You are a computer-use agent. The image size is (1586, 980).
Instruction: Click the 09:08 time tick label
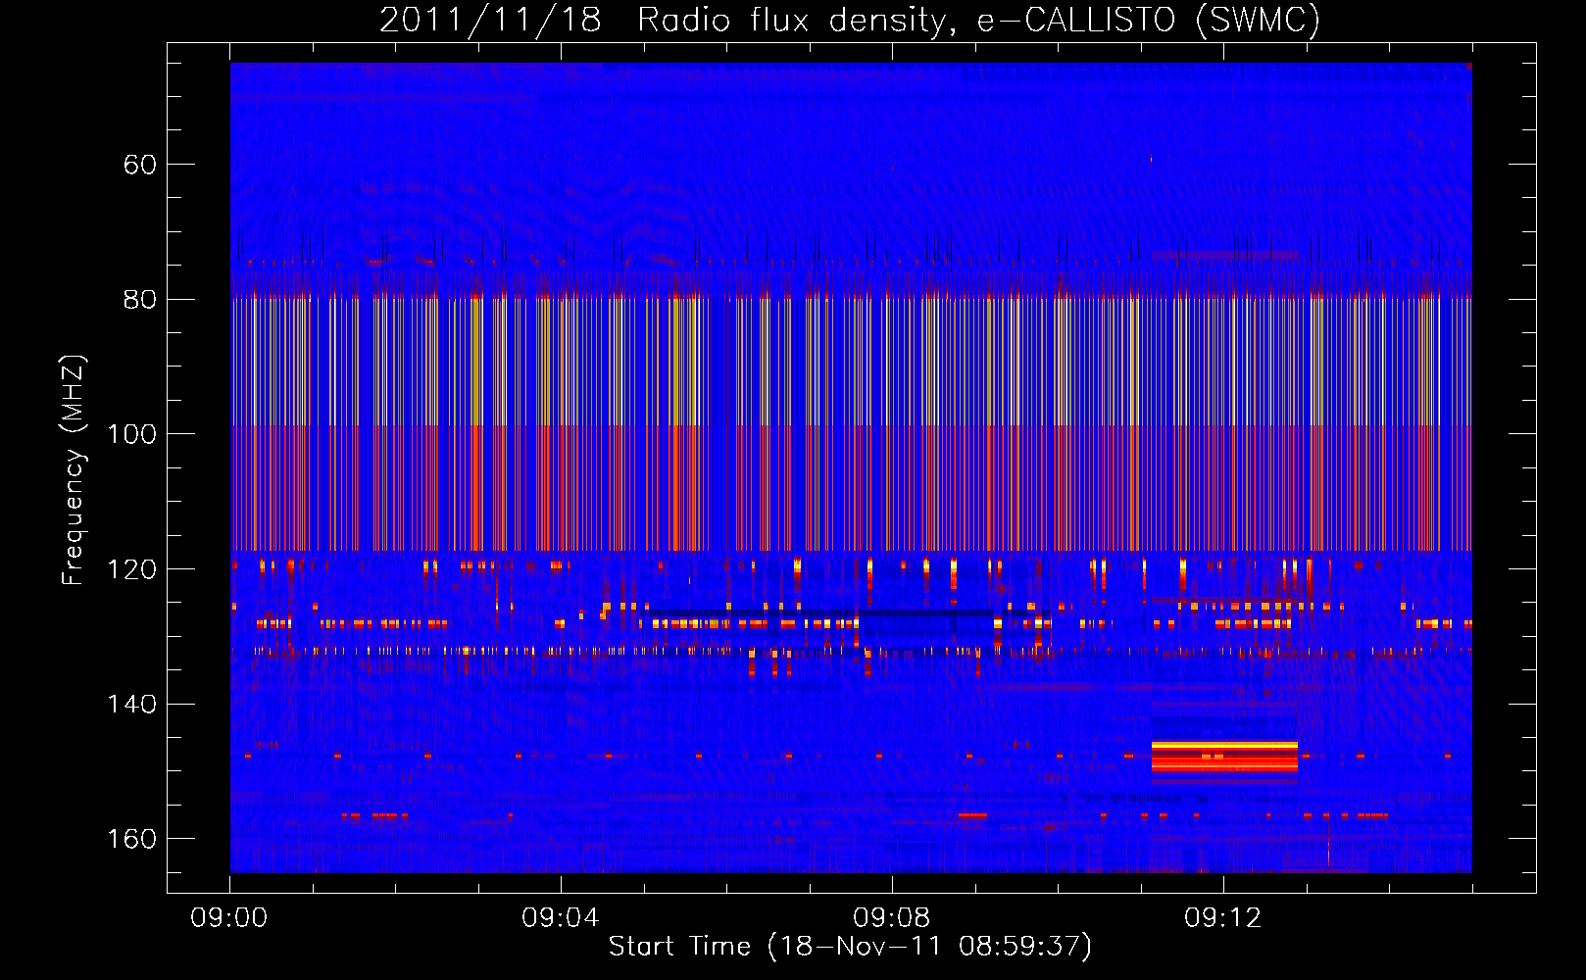pos(892,918)
